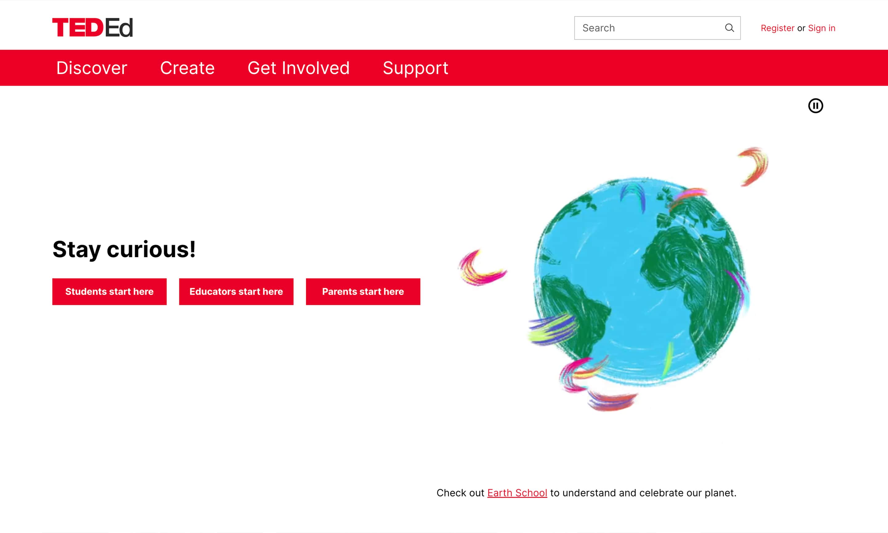
Task: Open the Get Involved menu
Action: tap(298, 68)
